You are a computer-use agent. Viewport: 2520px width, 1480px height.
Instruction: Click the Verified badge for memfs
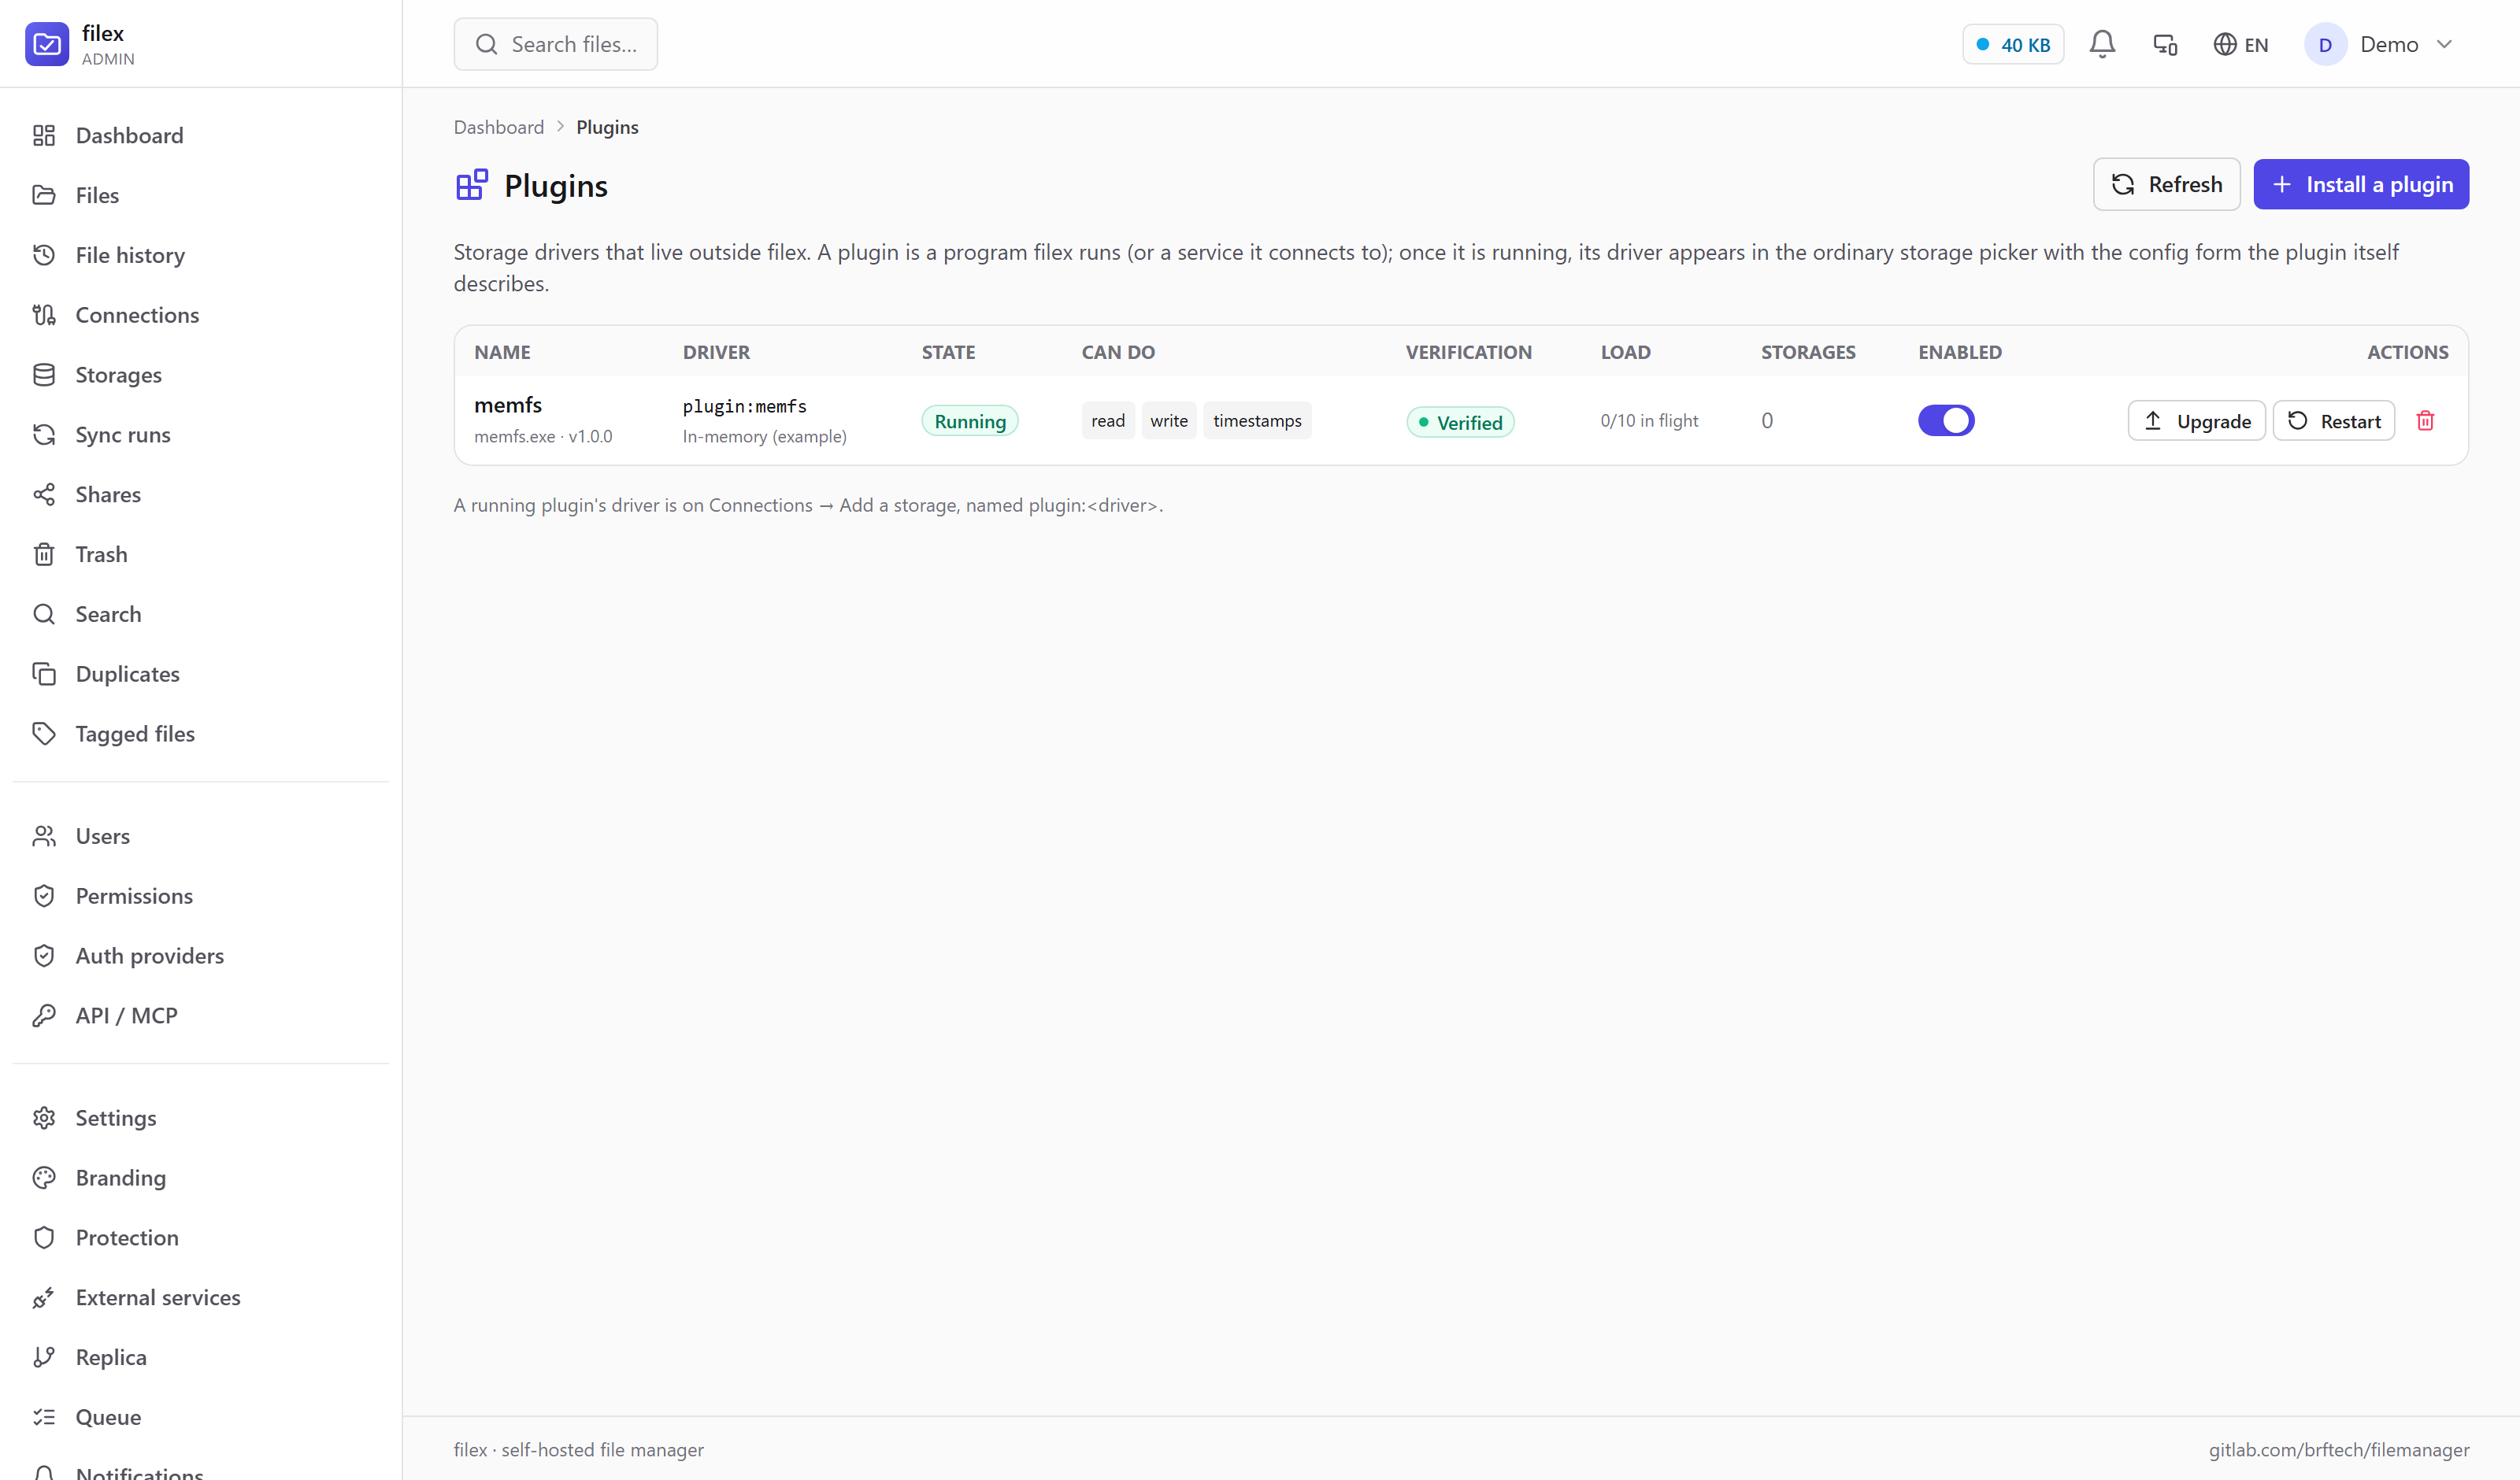tap(1460, 422)
